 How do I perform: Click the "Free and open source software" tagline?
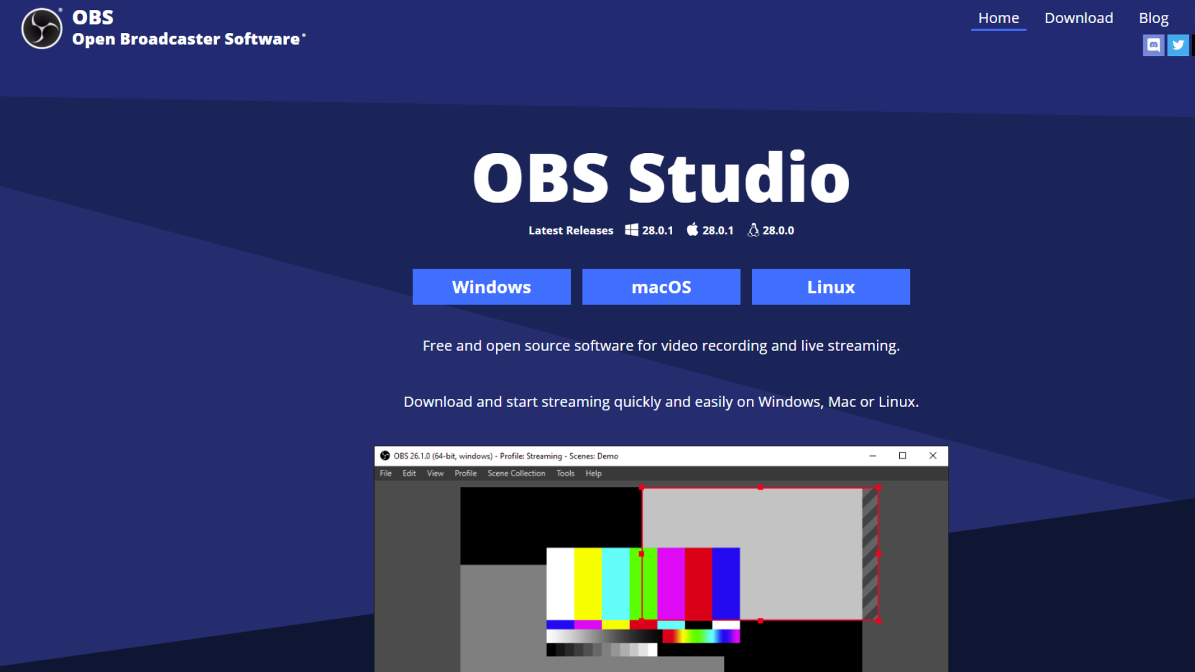[661, 346]
